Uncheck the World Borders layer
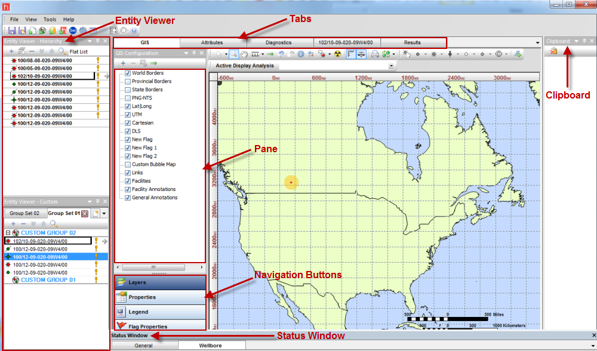 pos(128,73)
